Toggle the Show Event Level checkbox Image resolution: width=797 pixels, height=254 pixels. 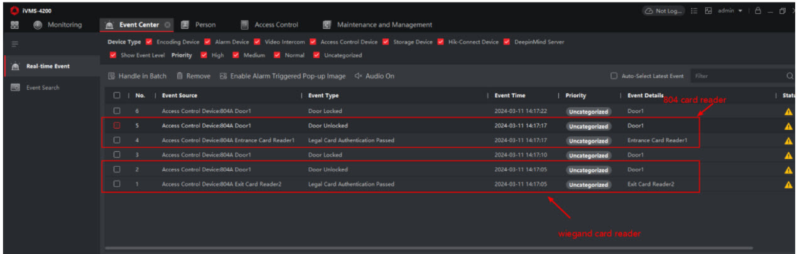(113, 55)
